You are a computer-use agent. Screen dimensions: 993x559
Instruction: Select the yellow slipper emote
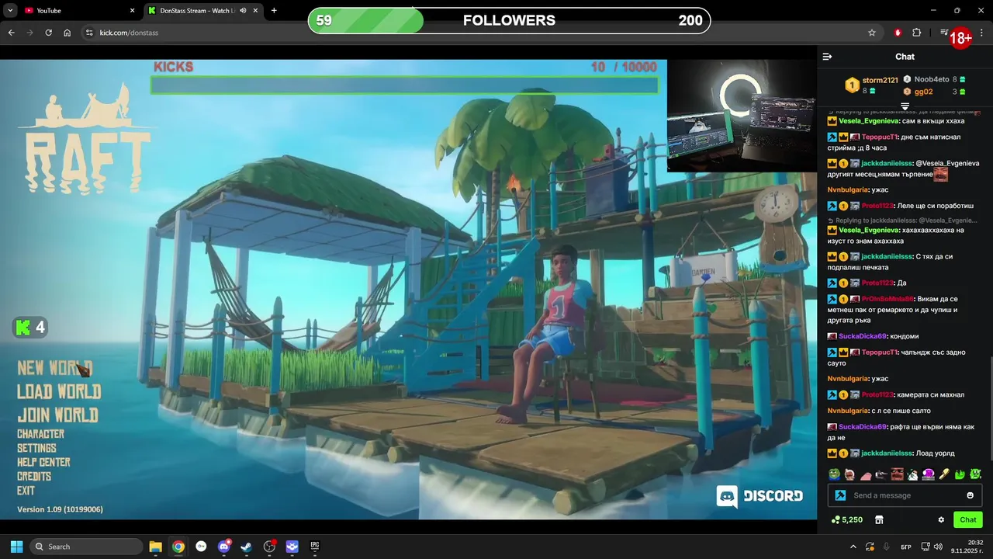pos(943,474)
